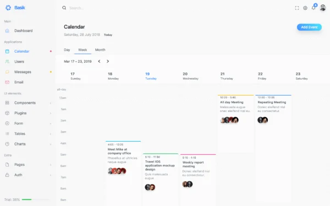The width and height of the screenshot is (330, 206).
Task: Click the Plugins cube icon
Action: [7, 113]
